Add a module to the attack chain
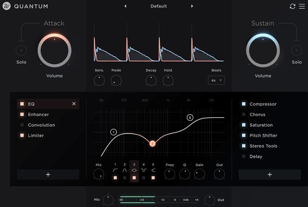Screen dimensions: 308x207 tap(48, 174)
